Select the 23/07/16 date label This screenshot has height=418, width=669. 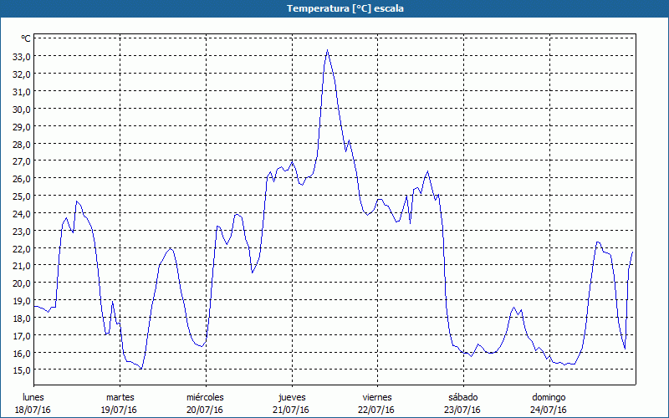tap(462, 410)
